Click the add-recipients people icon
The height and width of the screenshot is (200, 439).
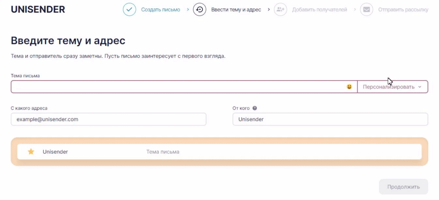[x=281, y=10]
